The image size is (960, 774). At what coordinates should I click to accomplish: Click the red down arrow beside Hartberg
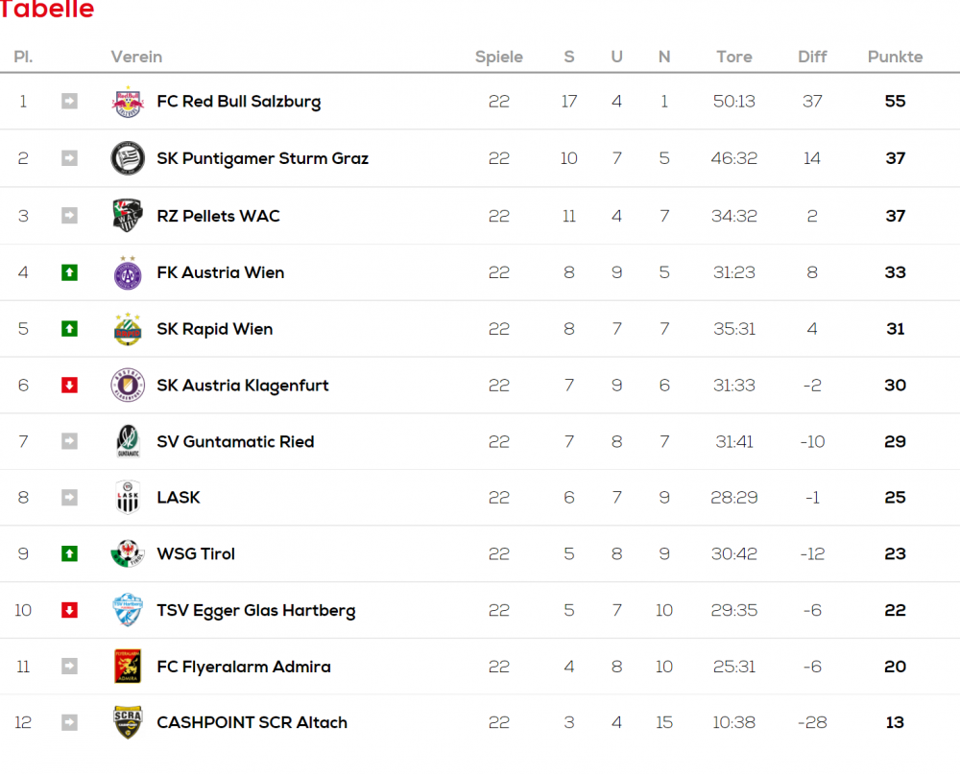click(x=69, y=611)
